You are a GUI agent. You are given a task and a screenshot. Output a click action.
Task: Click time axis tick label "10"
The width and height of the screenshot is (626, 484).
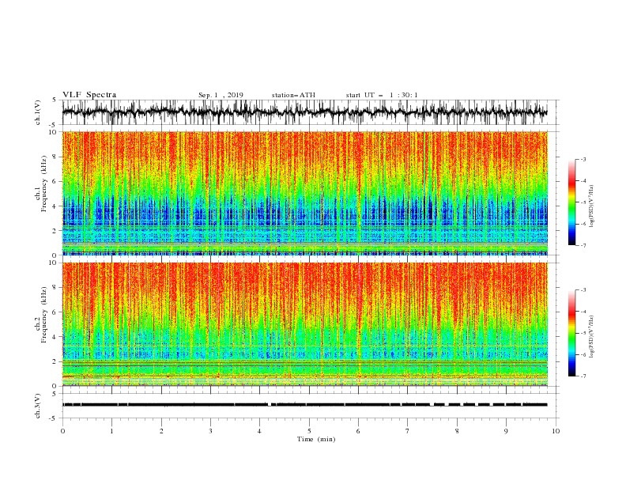[x=556, y=431]
